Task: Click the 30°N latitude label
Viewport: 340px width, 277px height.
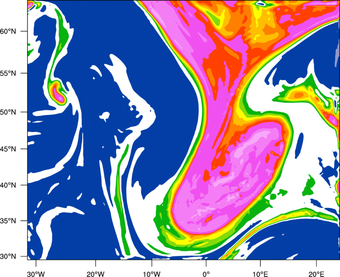Action: [x=8, y=257]
